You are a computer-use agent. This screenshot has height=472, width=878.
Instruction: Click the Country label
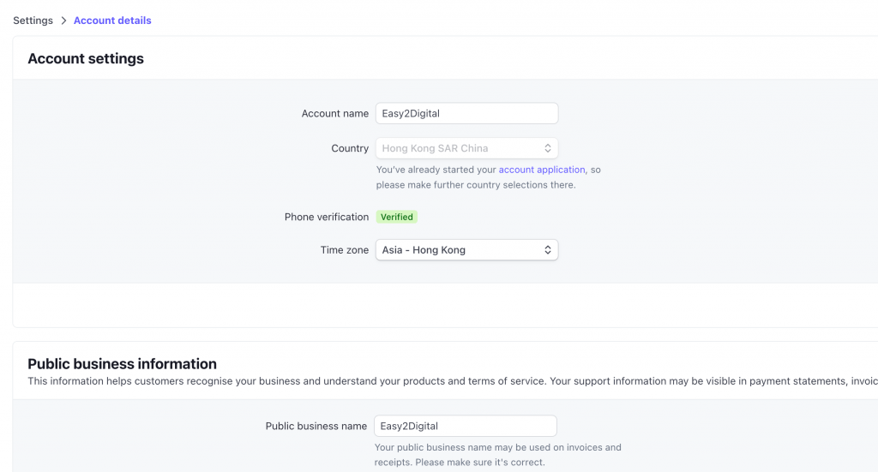350,148
